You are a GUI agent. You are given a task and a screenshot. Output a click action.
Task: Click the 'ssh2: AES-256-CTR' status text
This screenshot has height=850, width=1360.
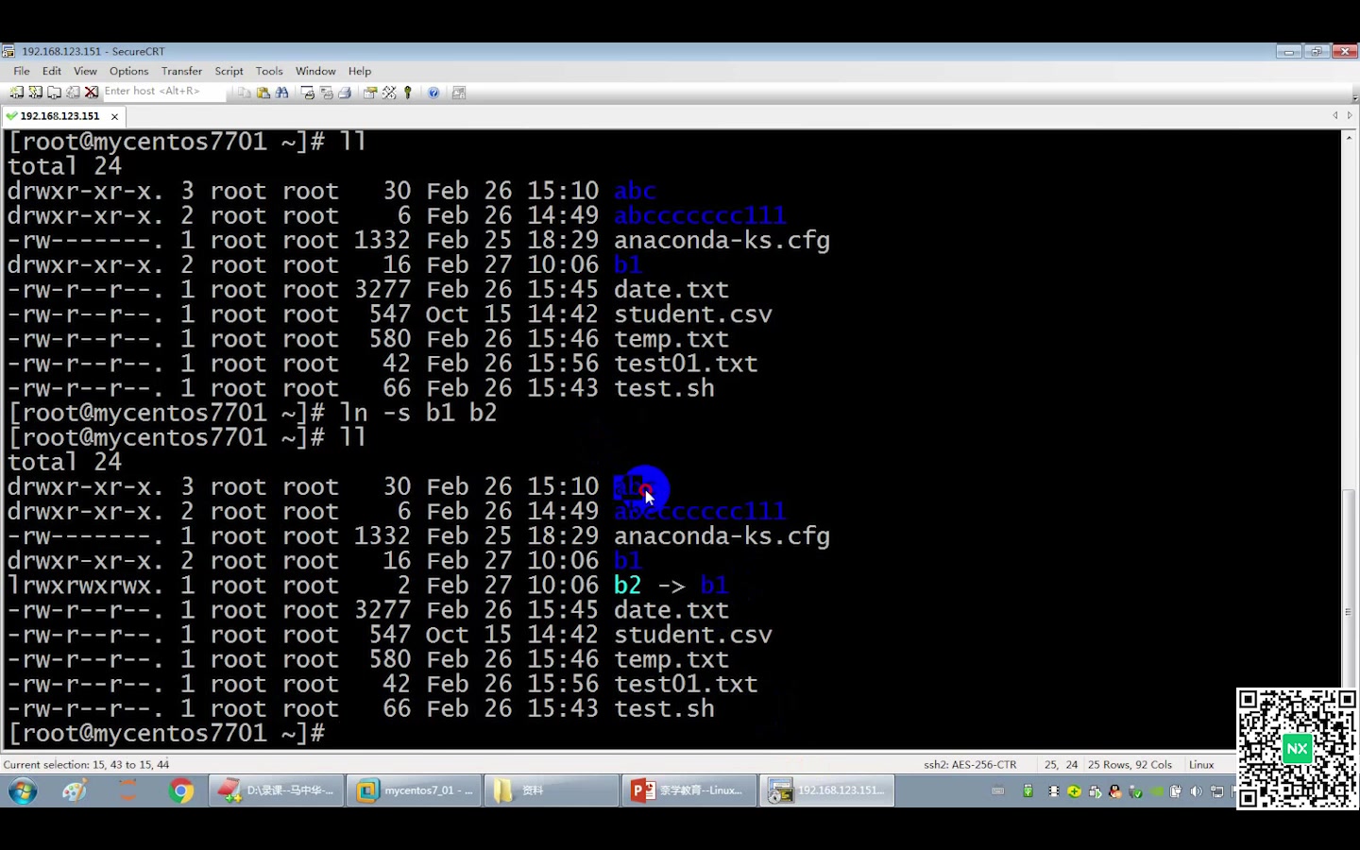(970, 765)
